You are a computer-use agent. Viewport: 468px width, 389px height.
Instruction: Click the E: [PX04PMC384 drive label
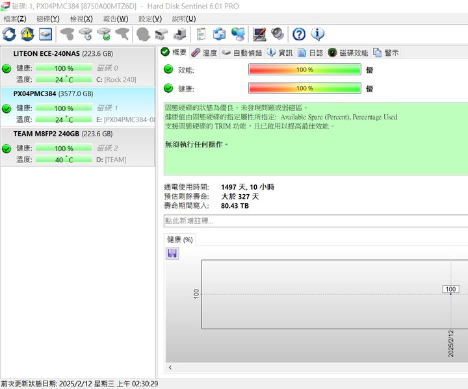point(125,119)
